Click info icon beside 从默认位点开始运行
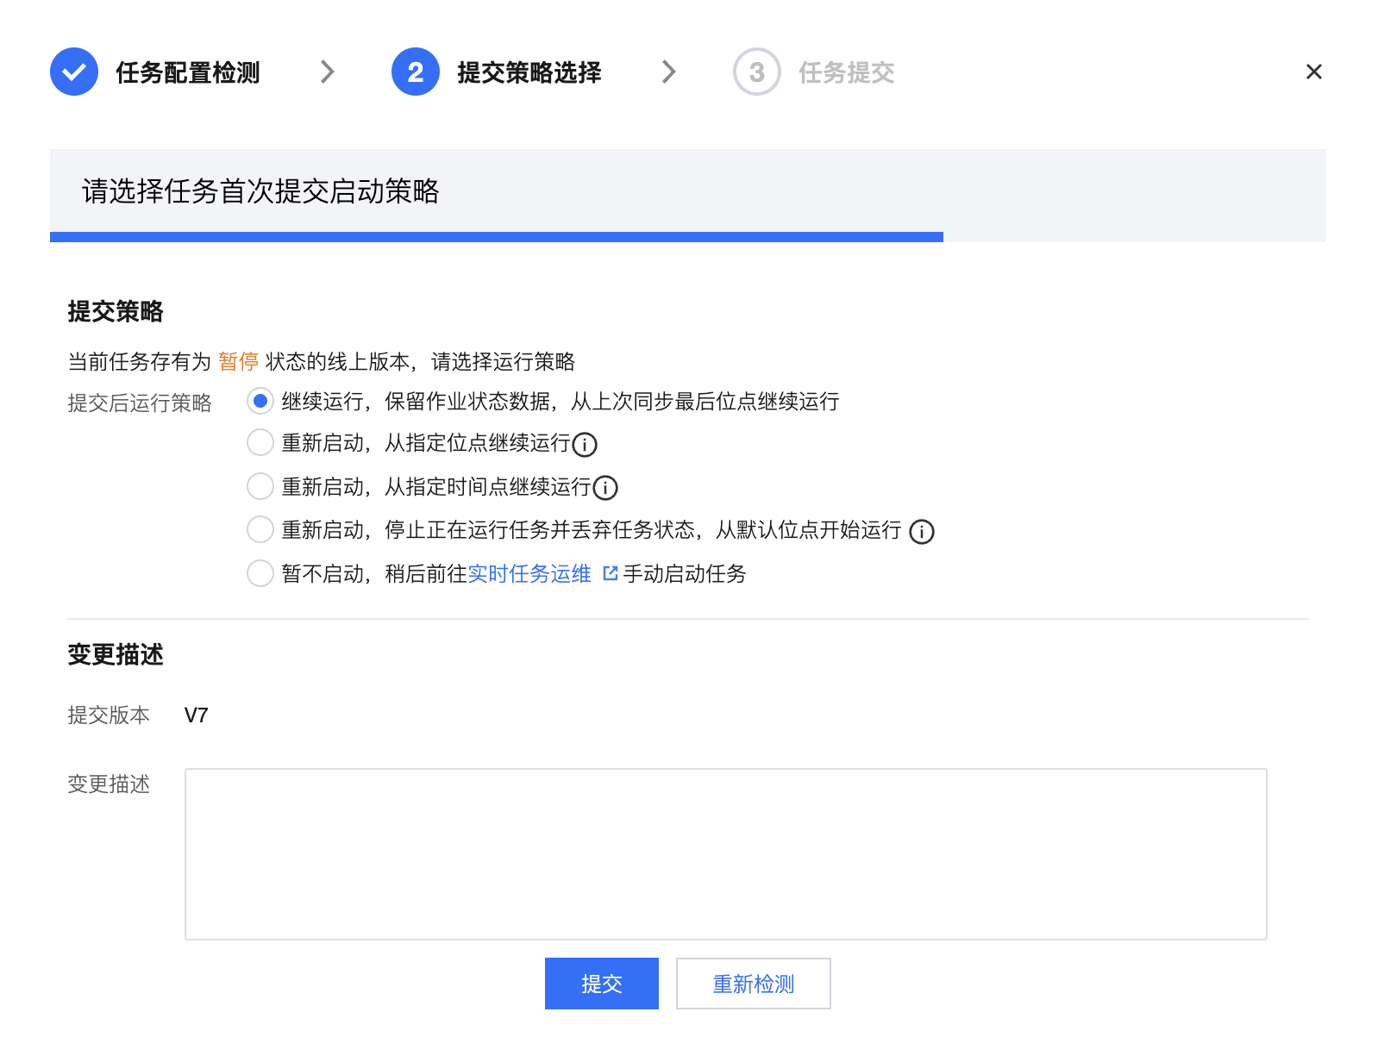 [922, 532]
